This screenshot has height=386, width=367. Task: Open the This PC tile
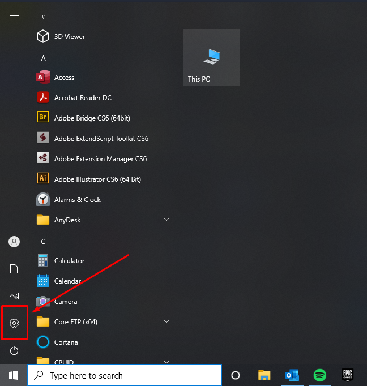coord(211,58)
